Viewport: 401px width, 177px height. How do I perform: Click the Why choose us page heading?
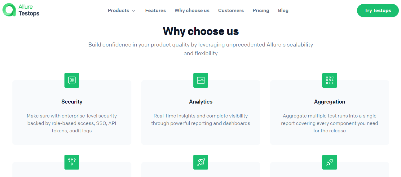pos(201,31)
